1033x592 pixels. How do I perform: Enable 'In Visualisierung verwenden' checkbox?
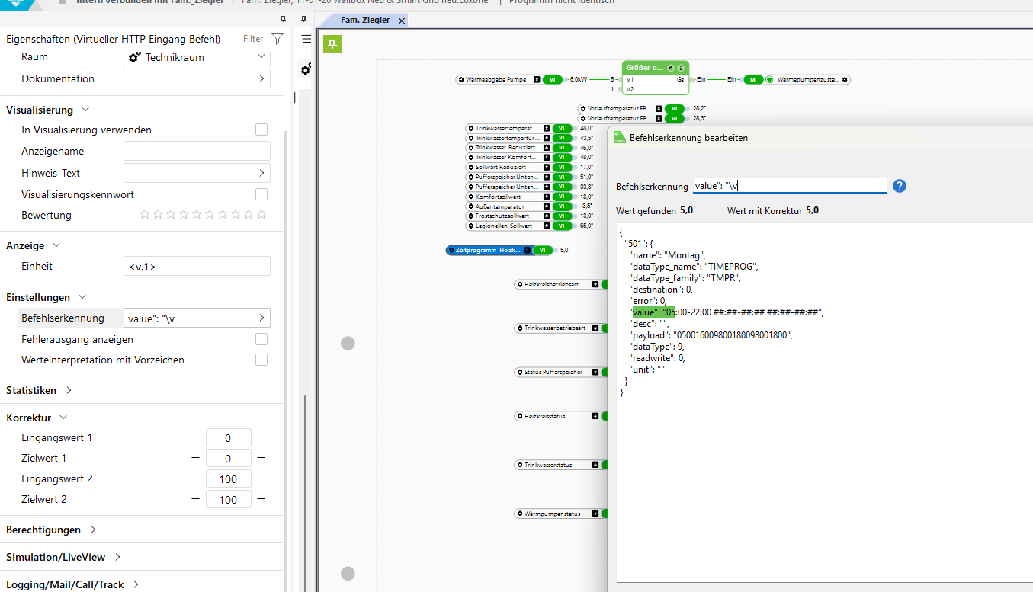pyautogui.click(x=261, y=130)
